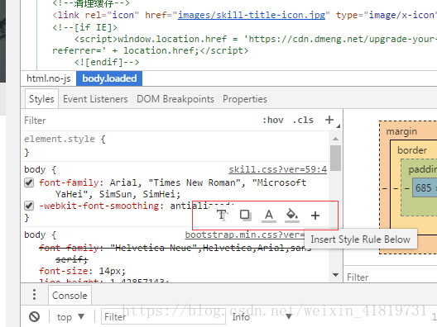Open the background color bucket icon

[x=292, y=216]
